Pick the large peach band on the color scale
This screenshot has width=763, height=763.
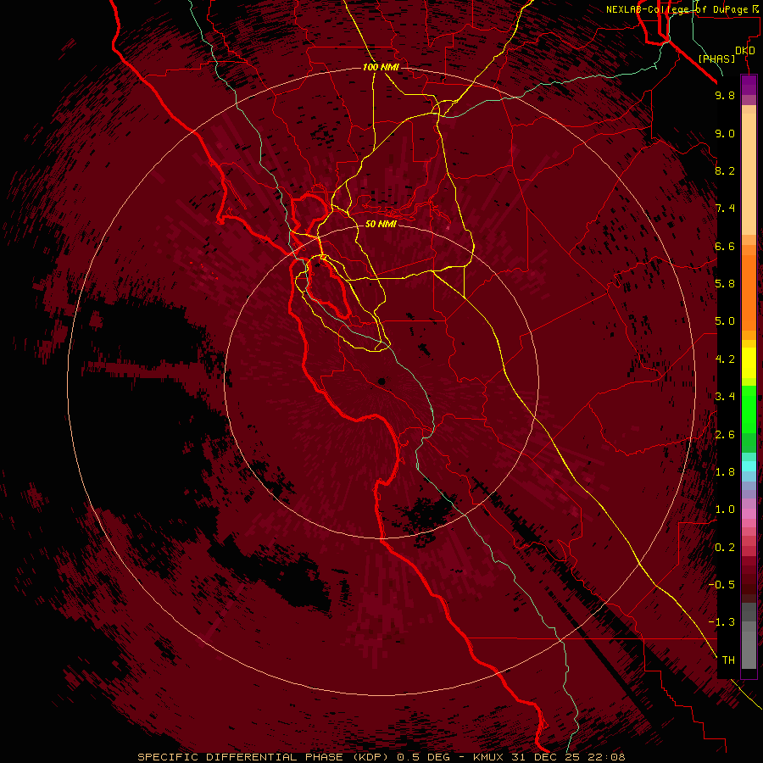[749, 174]
